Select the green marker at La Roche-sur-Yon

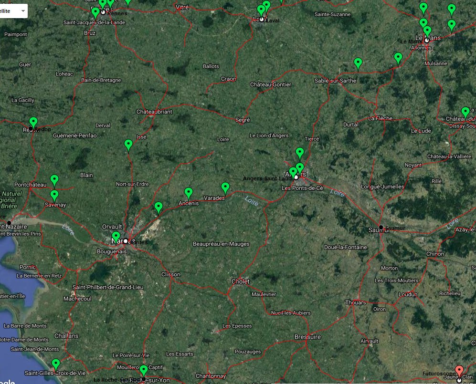(144, 371)
